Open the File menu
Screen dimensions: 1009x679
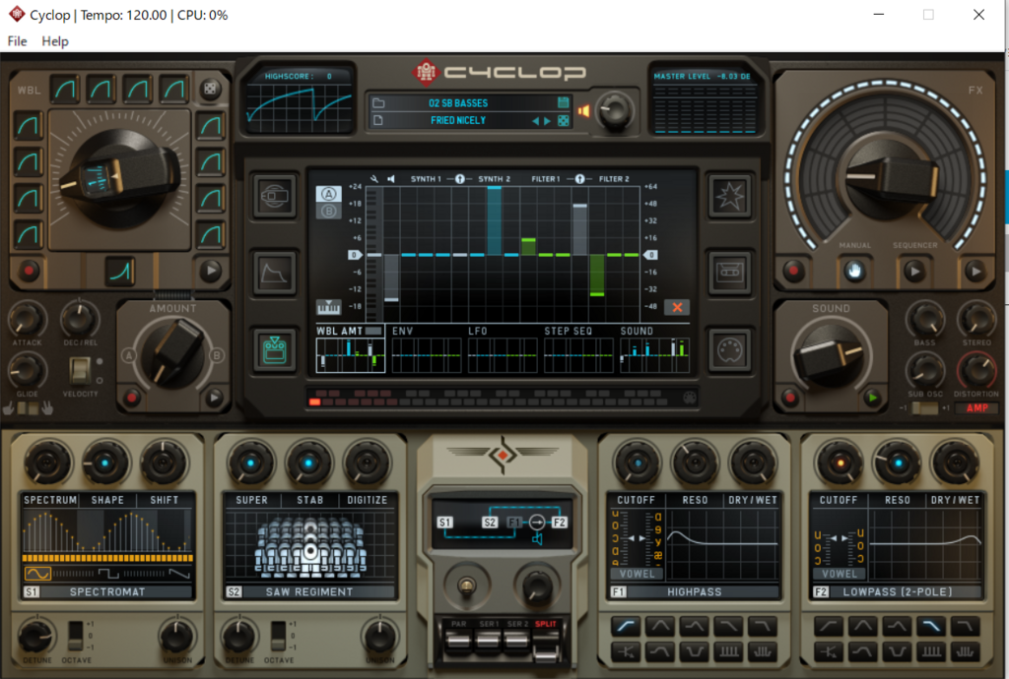coord(18,41)
